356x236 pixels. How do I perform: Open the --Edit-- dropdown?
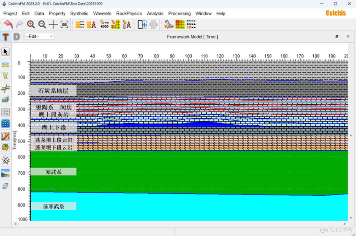[x=39, y=37]
